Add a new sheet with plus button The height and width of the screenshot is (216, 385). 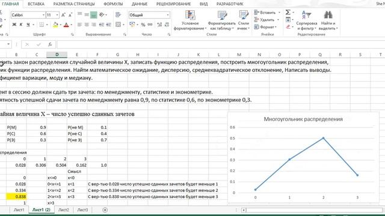coord(105,210)
